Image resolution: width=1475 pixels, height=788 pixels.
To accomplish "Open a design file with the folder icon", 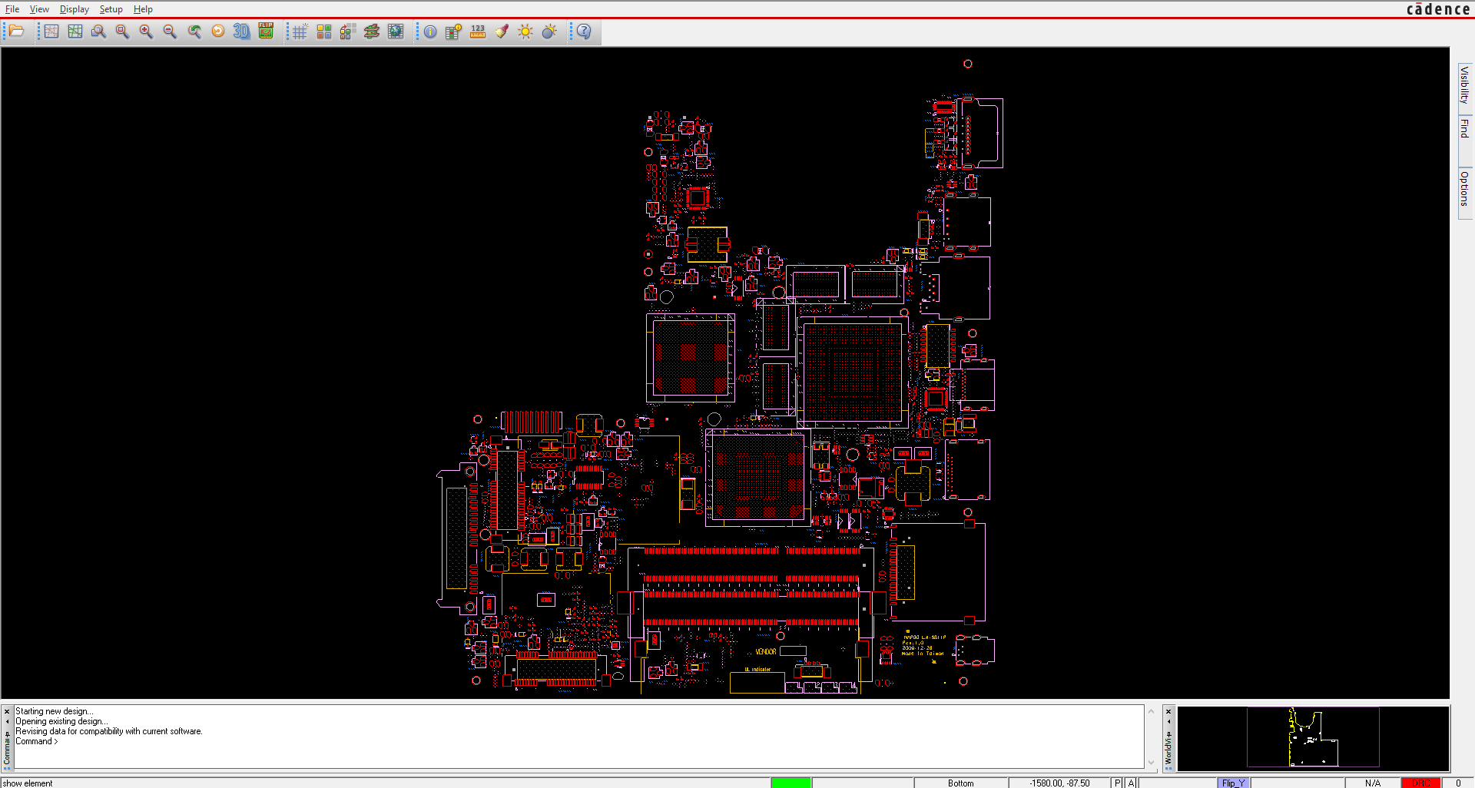I will click(x=17, y=31).
